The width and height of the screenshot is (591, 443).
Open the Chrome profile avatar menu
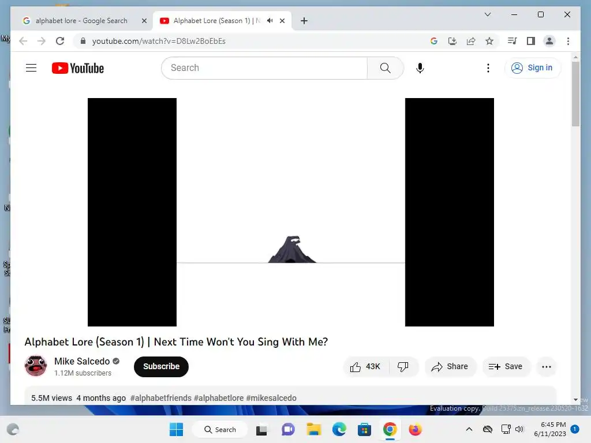[x=549, y=41]
